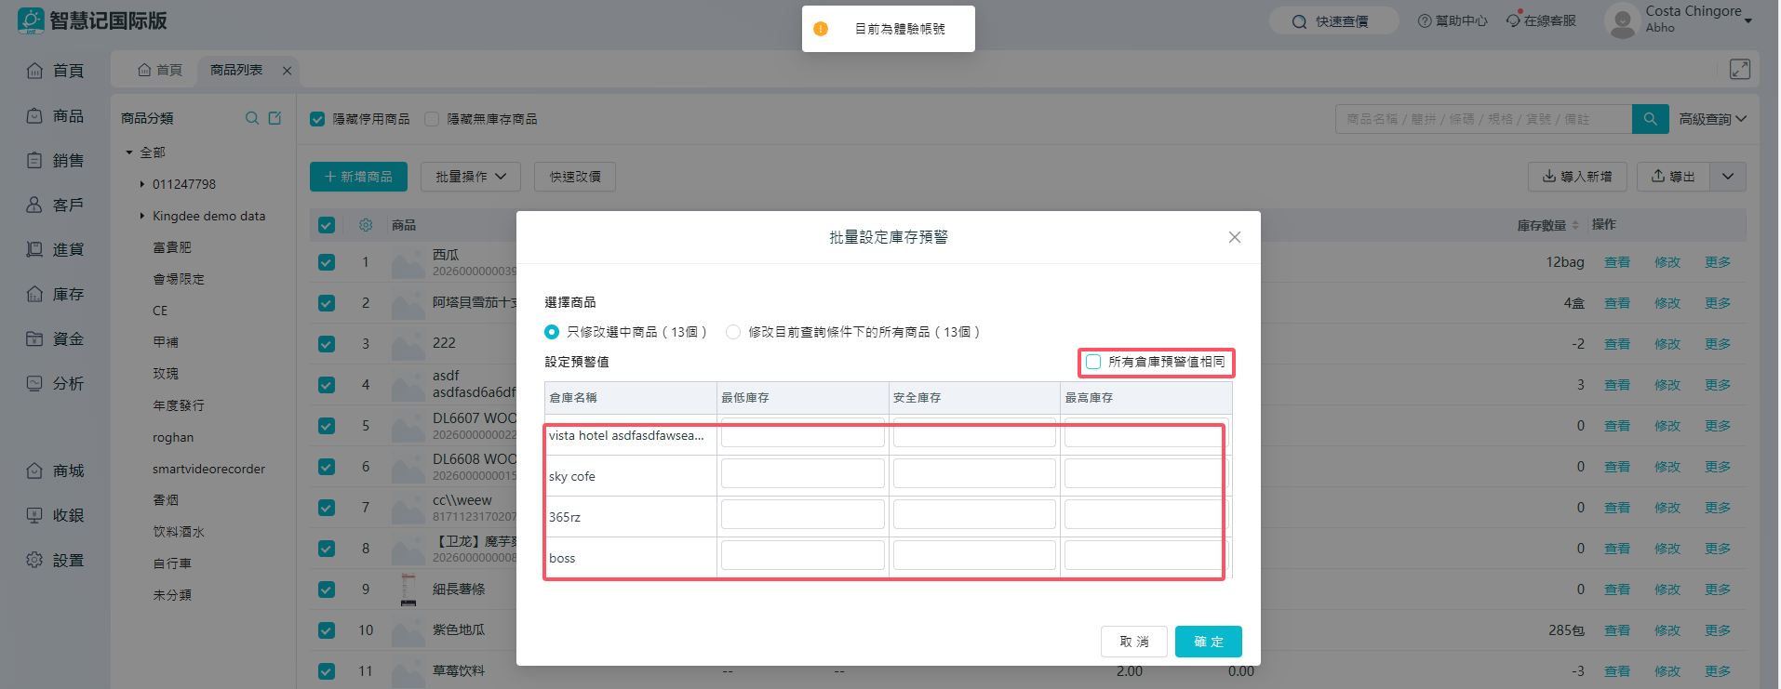
Task: Open the 設置 settings gear in sidebar
Action: tap(34, 560)
